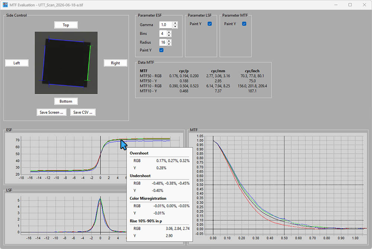This screenshot has height=249, width=372.
Task: Raise the Radius value with up arrow
Action: pyautogui.click(x=169, y=41)
